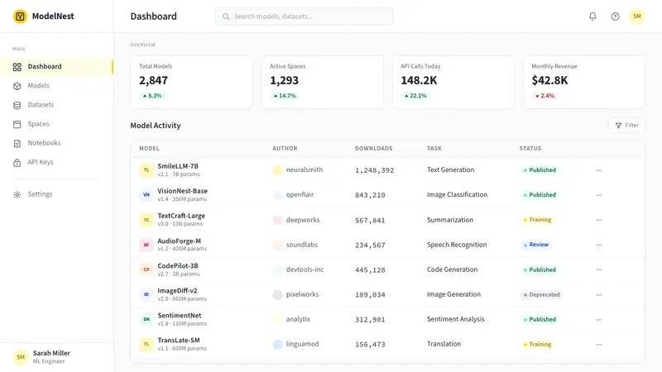The width and height of the screenshot is (662, 372).
Task: Click the Speech Recognition task cell
Action: pos(457,245)
